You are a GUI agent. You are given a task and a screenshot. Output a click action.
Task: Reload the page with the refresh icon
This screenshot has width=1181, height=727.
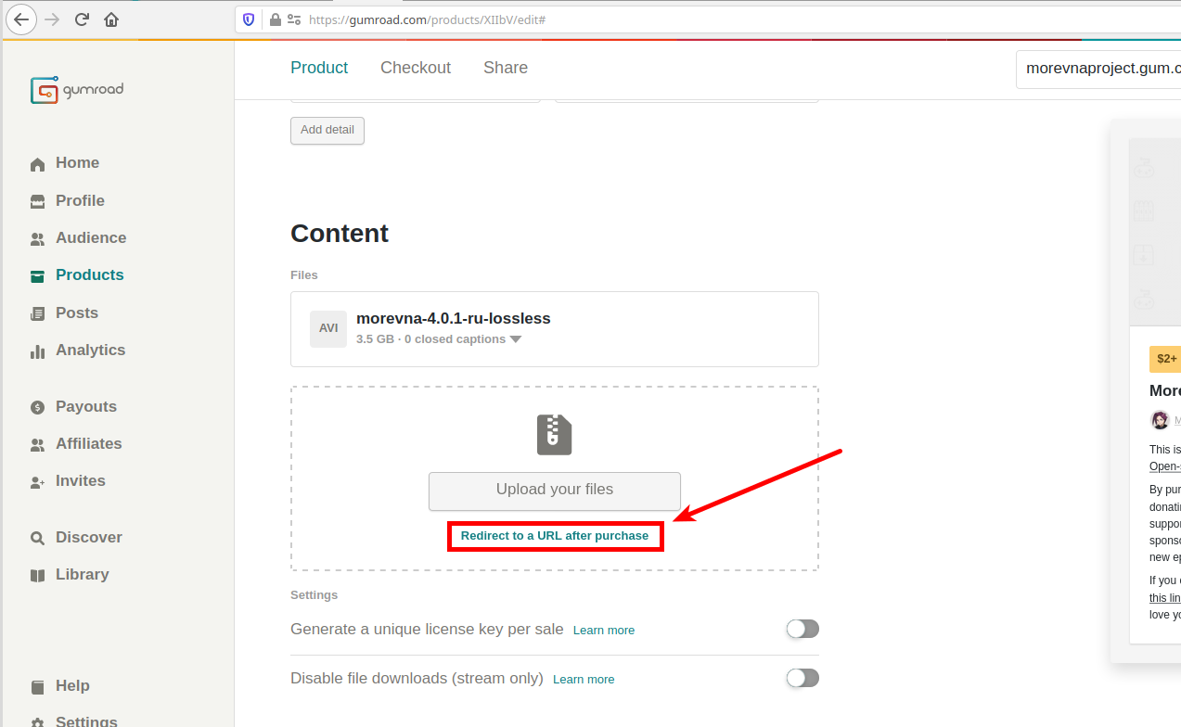pyautogui.click(x=82, y=19)
